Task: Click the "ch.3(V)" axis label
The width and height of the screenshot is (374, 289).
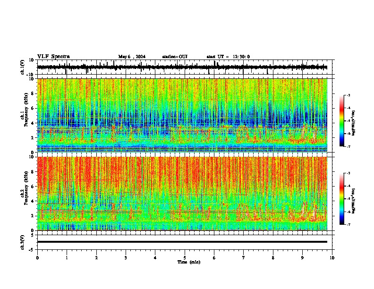Action: [x=23, y=243]
